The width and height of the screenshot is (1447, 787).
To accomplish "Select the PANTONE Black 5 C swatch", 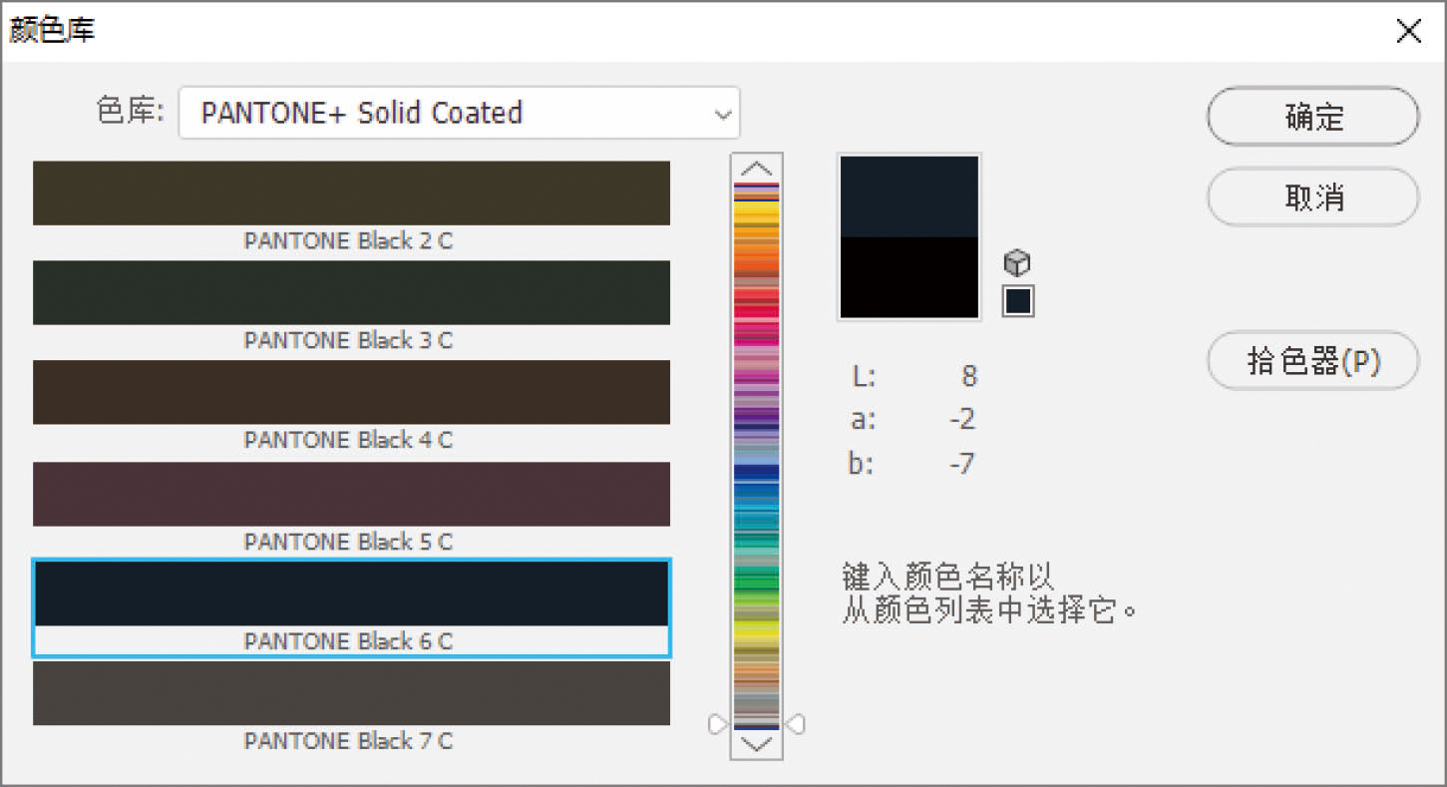I will [x=351, y=494].
